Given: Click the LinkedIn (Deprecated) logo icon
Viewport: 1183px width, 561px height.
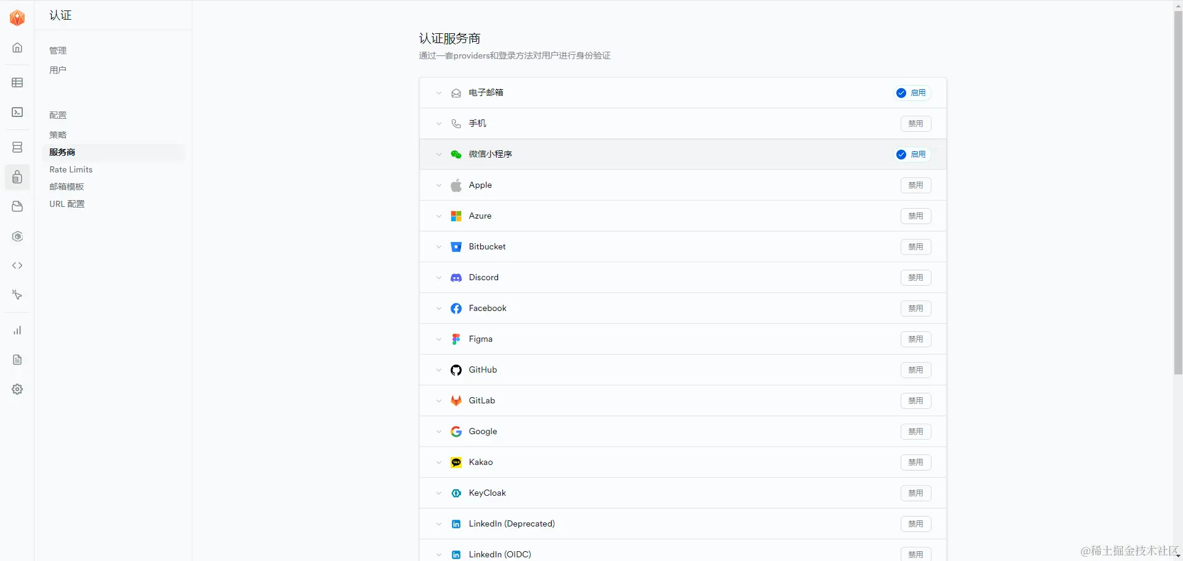Looking at the screenshot, I should 456,524.
